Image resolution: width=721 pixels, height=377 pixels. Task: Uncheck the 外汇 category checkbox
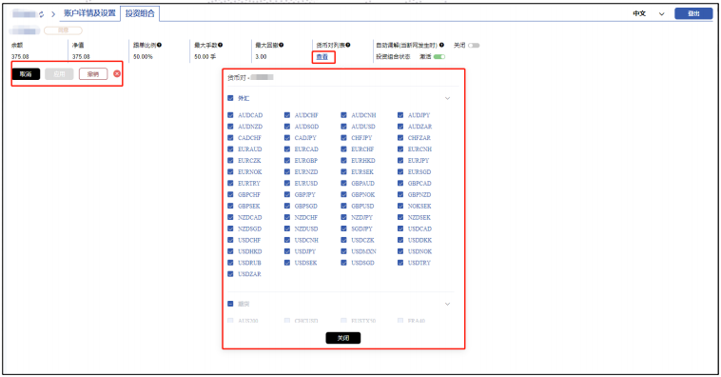coord(230,98)
